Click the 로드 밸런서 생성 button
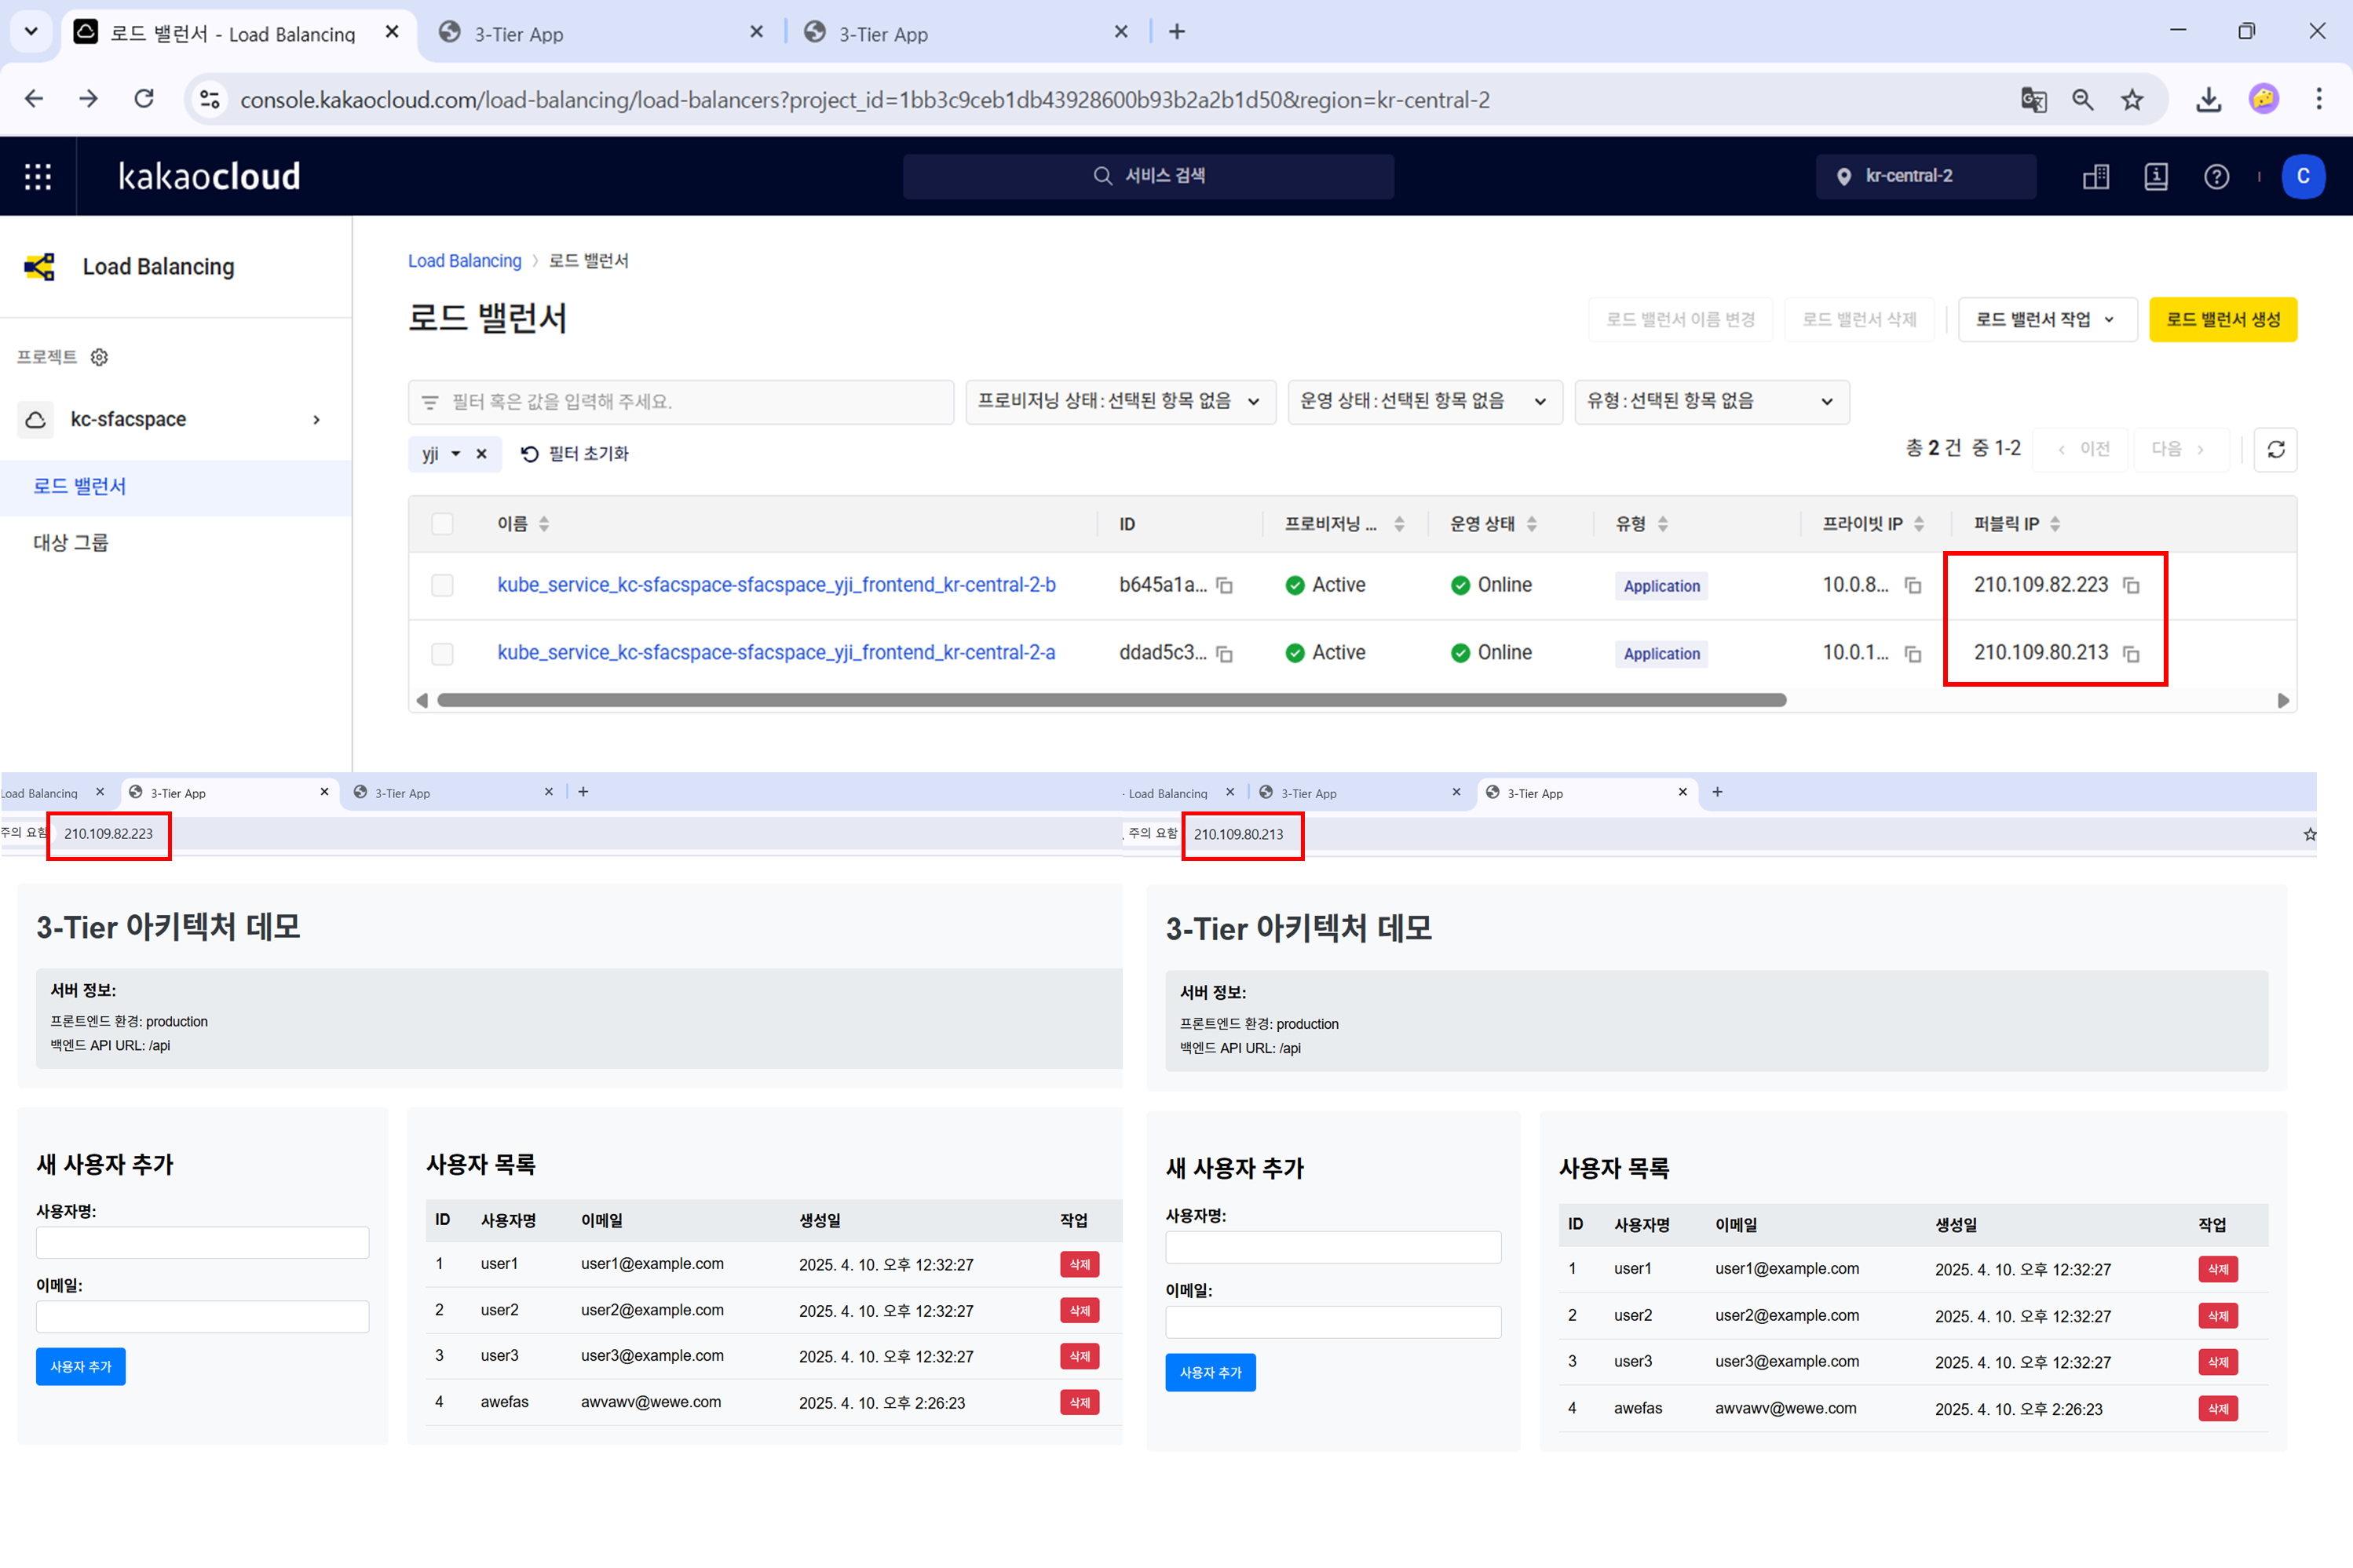 click(x=2222, y=320)
